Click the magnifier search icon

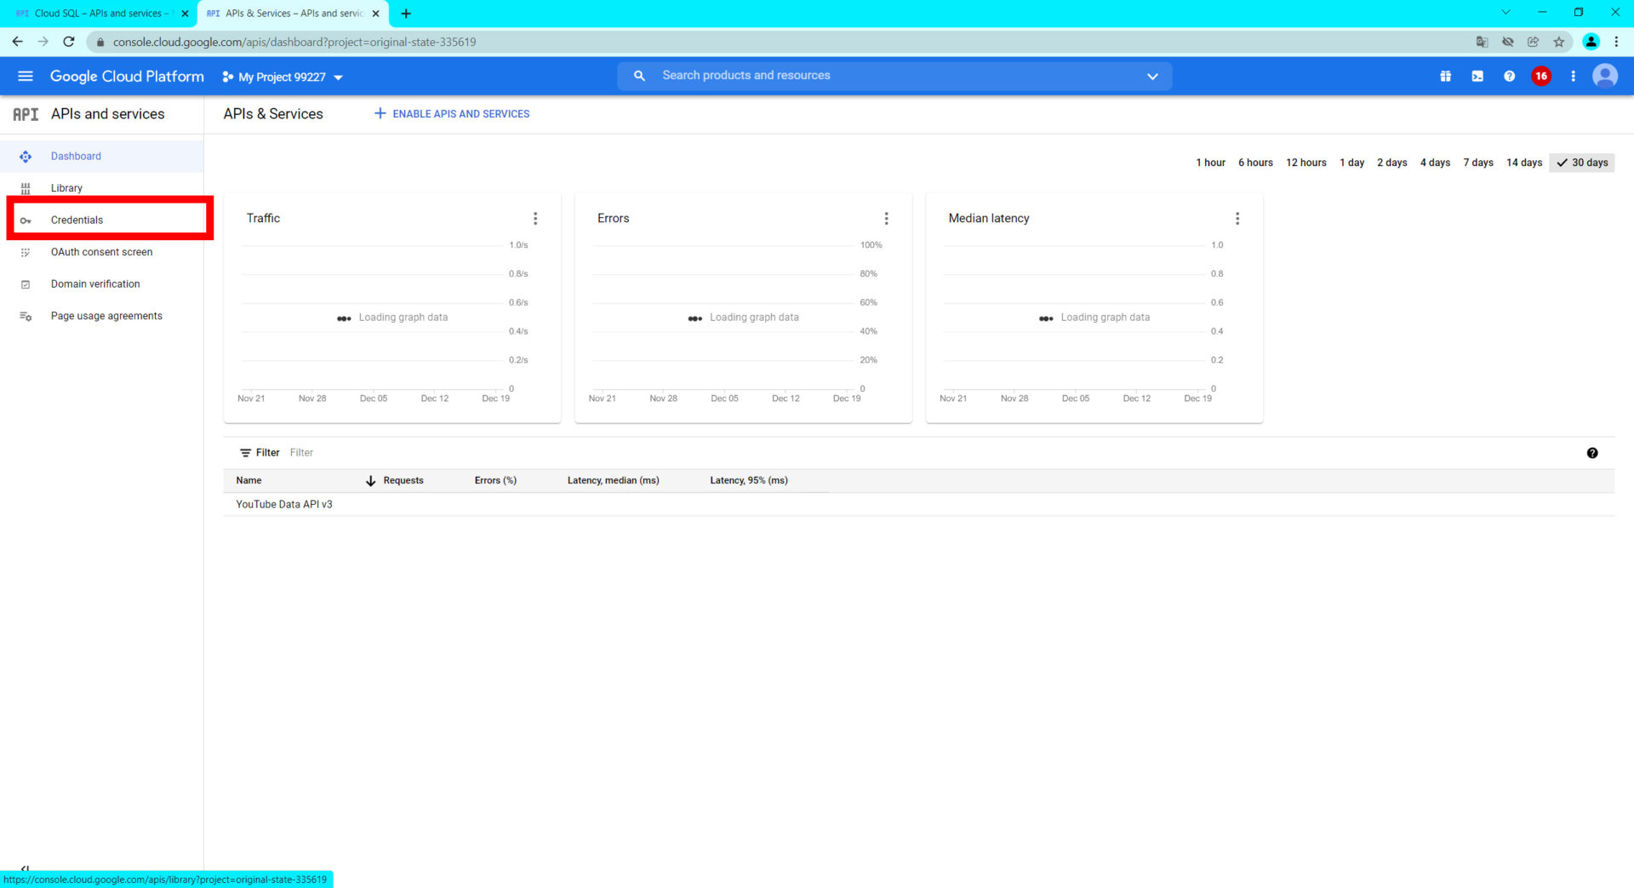pos(639,76)
